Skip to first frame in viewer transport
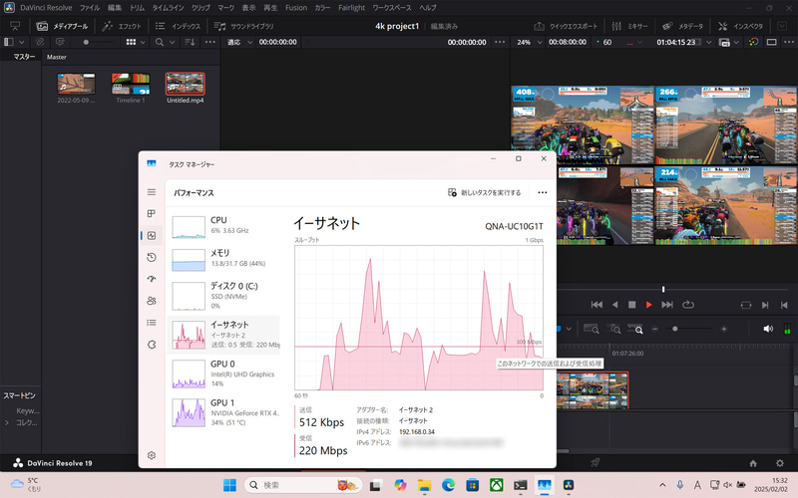This screenshot has width=798, height=498. click(x=597, y=305)
